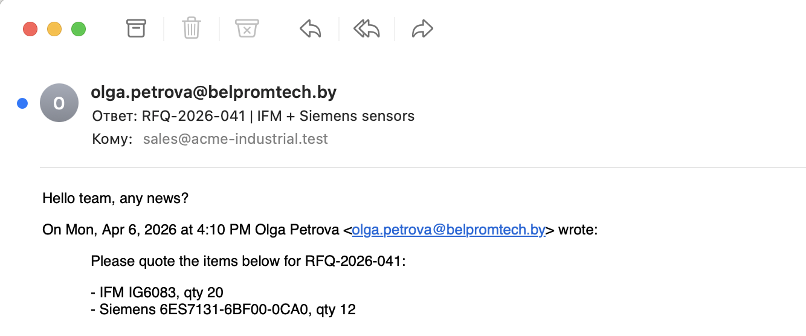Forward this RFQ email
806x336 pixels.
point(422,28)
